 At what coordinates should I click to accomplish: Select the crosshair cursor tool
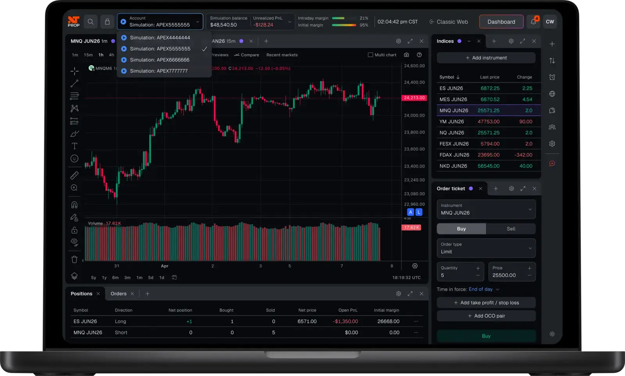tap(74, 71)
